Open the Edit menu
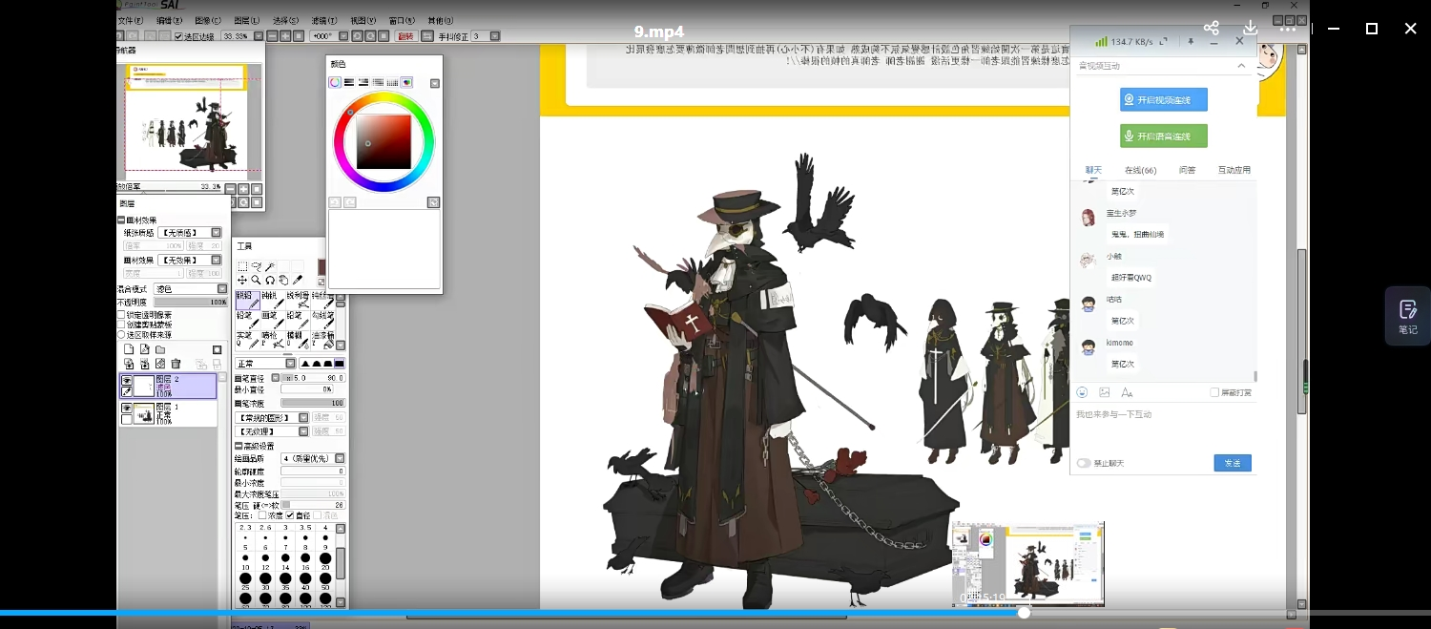This screenshot has height=629, width=1431. tap(170, 21)
